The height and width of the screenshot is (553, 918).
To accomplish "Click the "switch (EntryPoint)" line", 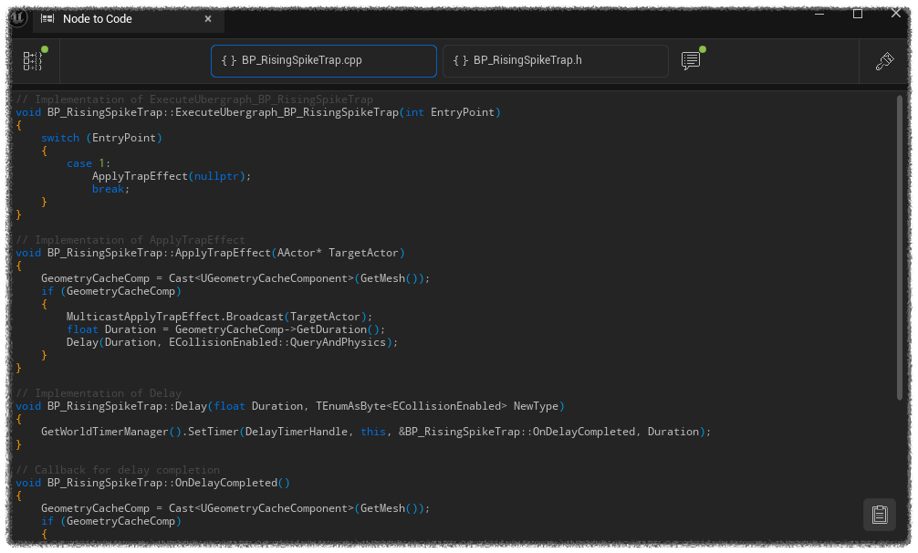I will click(102, 138).
